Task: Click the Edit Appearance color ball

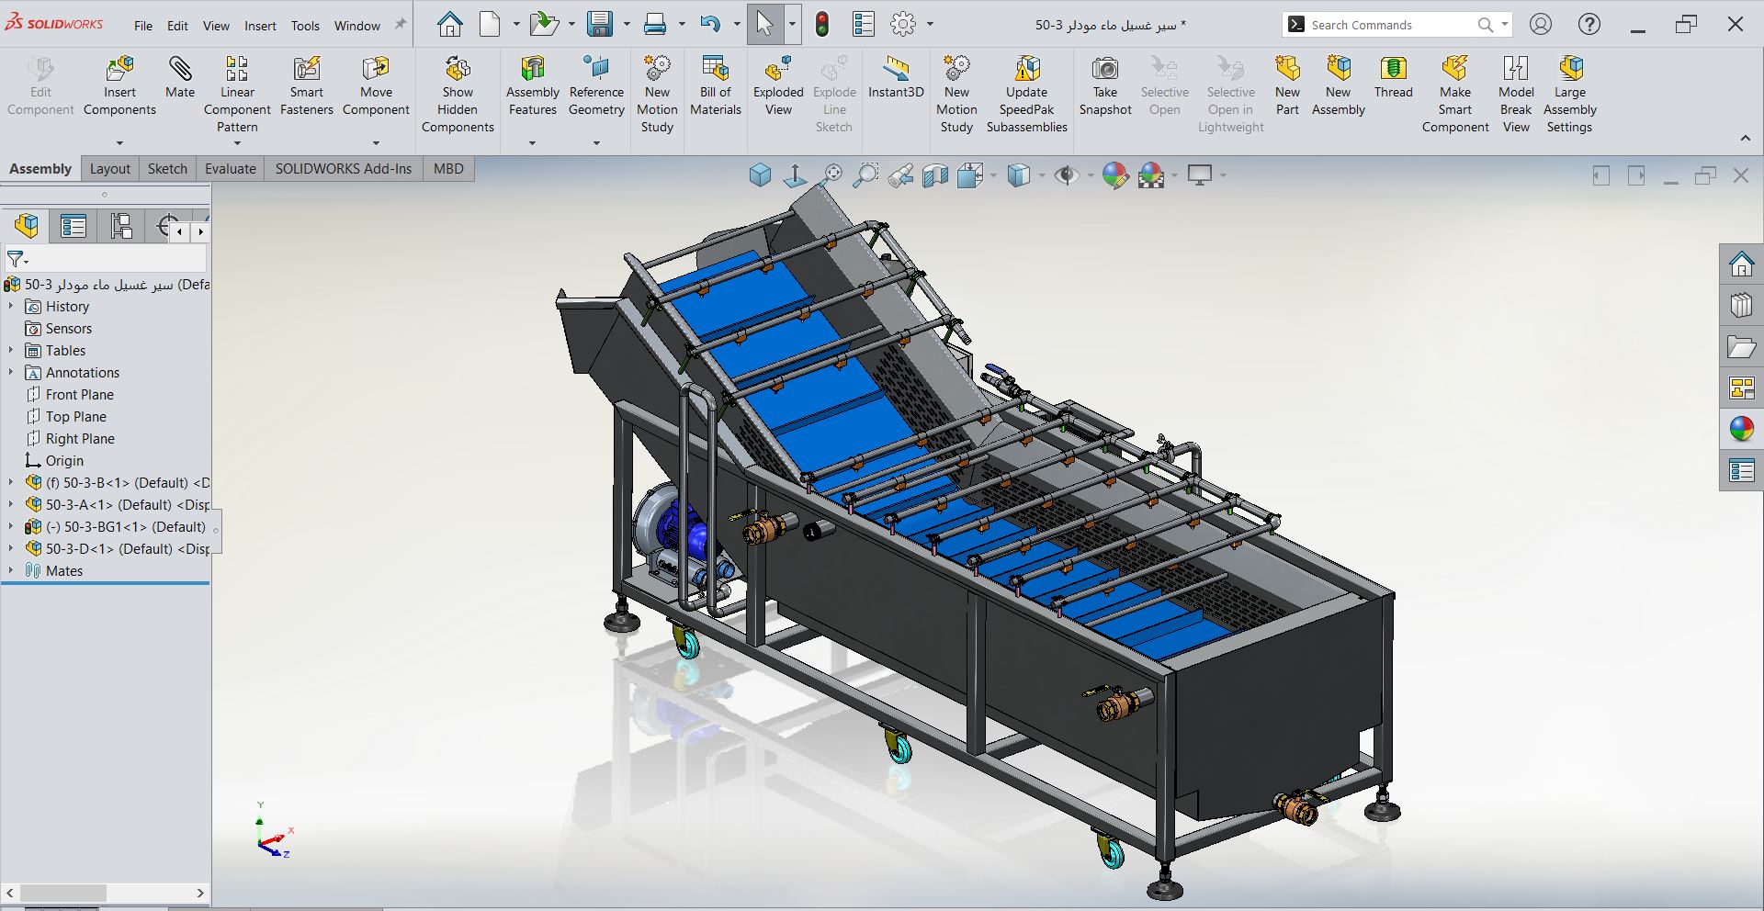Action: [1114, 174]
